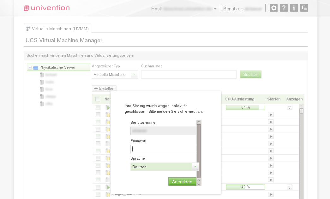Collapse the Physikalische Server tree node
This screenshot has height=199, width=330.
(30, 67)
